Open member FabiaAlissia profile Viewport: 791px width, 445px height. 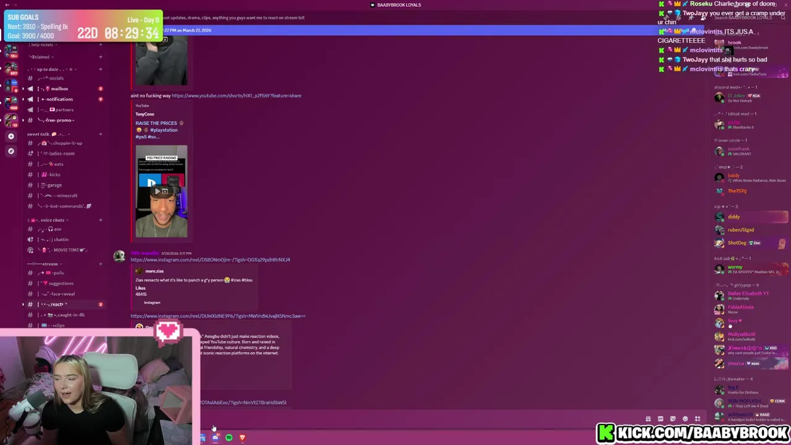751,309
